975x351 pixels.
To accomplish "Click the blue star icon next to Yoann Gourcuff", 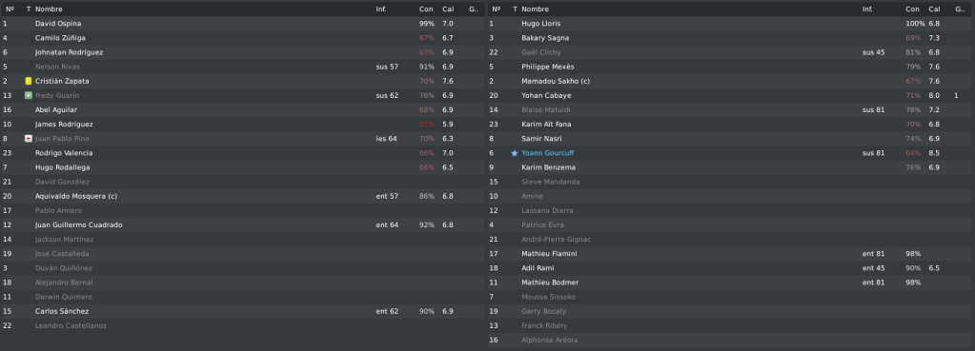I will pos(515,153).
